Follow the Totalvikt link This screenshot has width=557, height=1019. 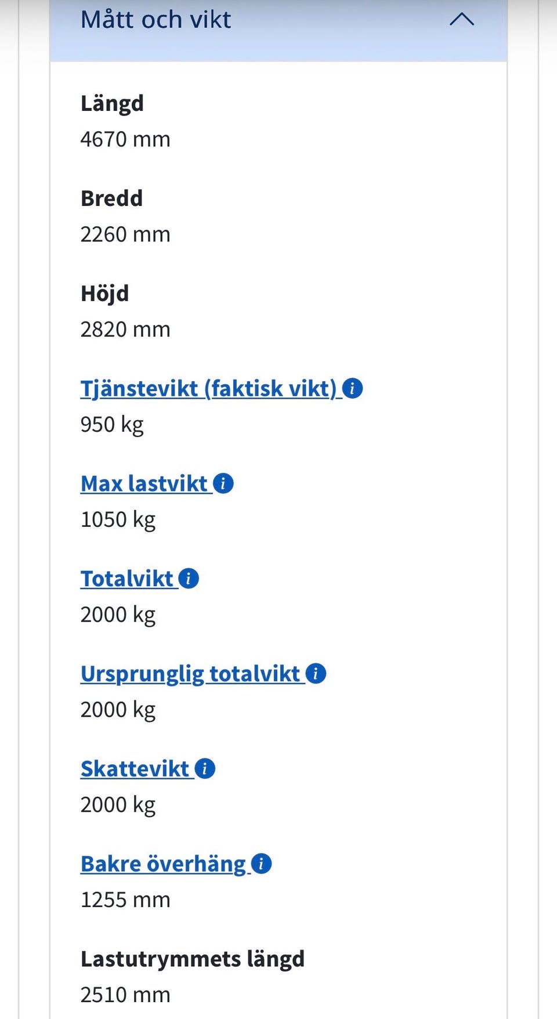coord(127,579)
